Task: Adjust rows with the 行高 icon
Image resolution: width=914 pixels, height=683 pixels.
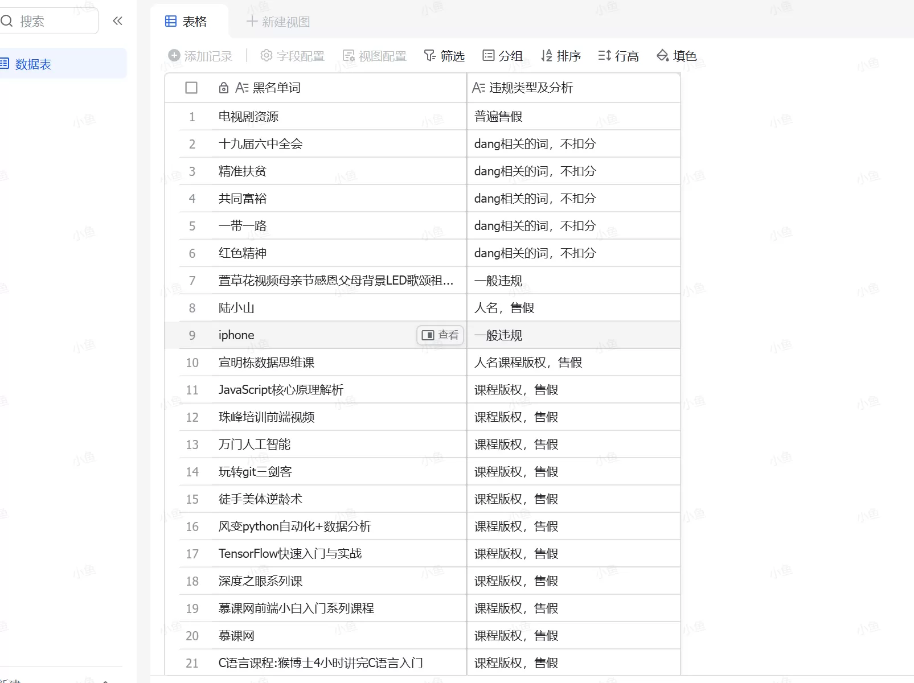Action: (604, 55)
